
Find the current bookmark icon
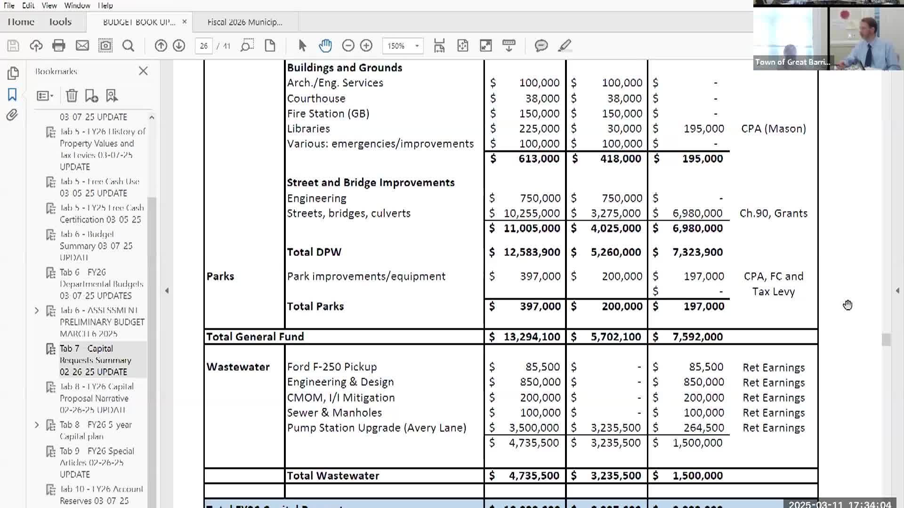tap(112, 95)
